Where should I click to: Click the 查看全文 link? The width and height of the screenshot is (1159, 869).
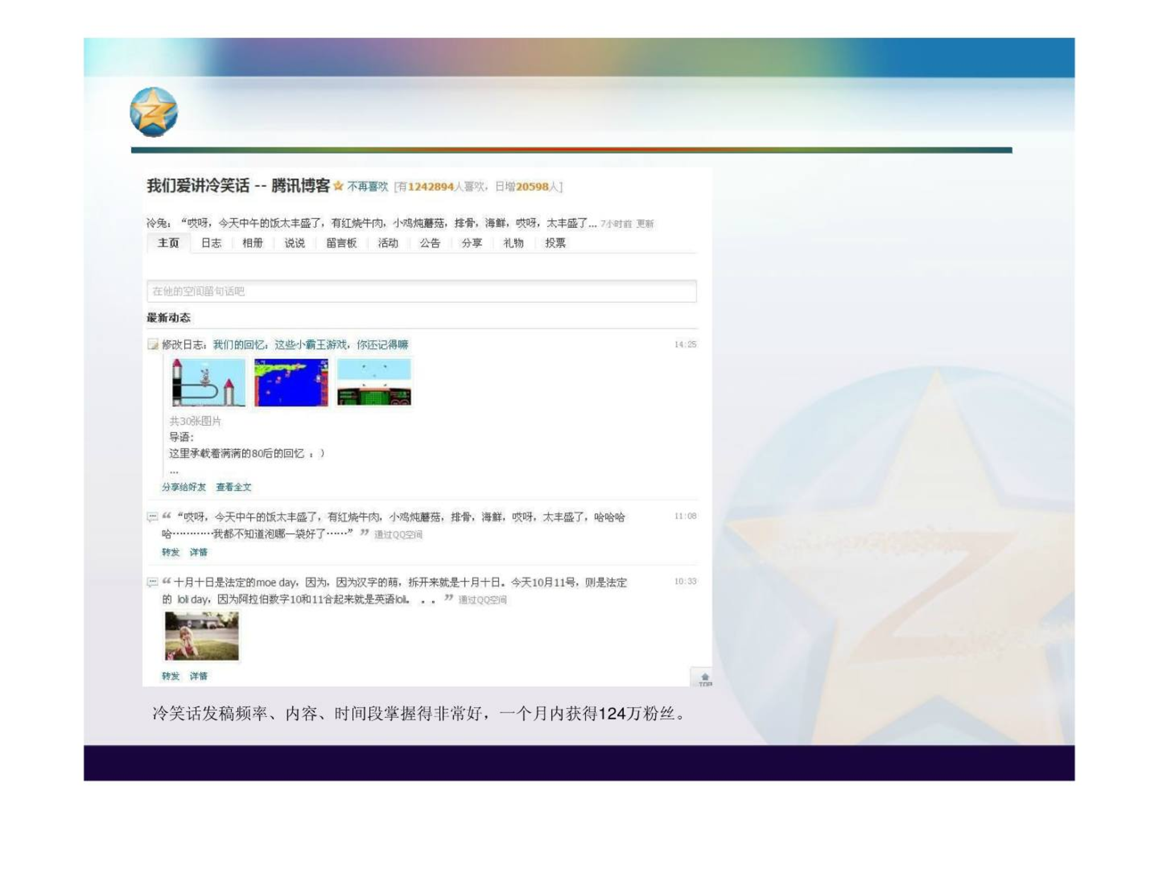click(234, 487)
